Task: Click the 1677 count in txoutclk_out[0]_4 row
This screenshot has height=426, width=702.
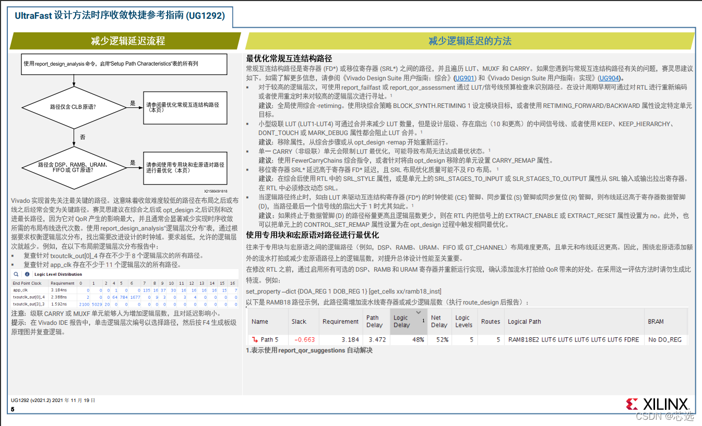Action: (x=135, y=297)
